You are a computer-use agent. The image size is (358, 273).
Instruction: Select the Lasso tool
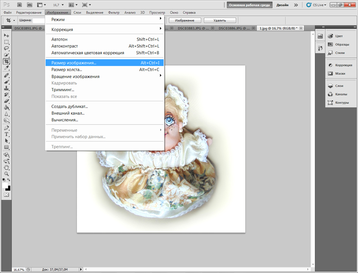(6, 48)
